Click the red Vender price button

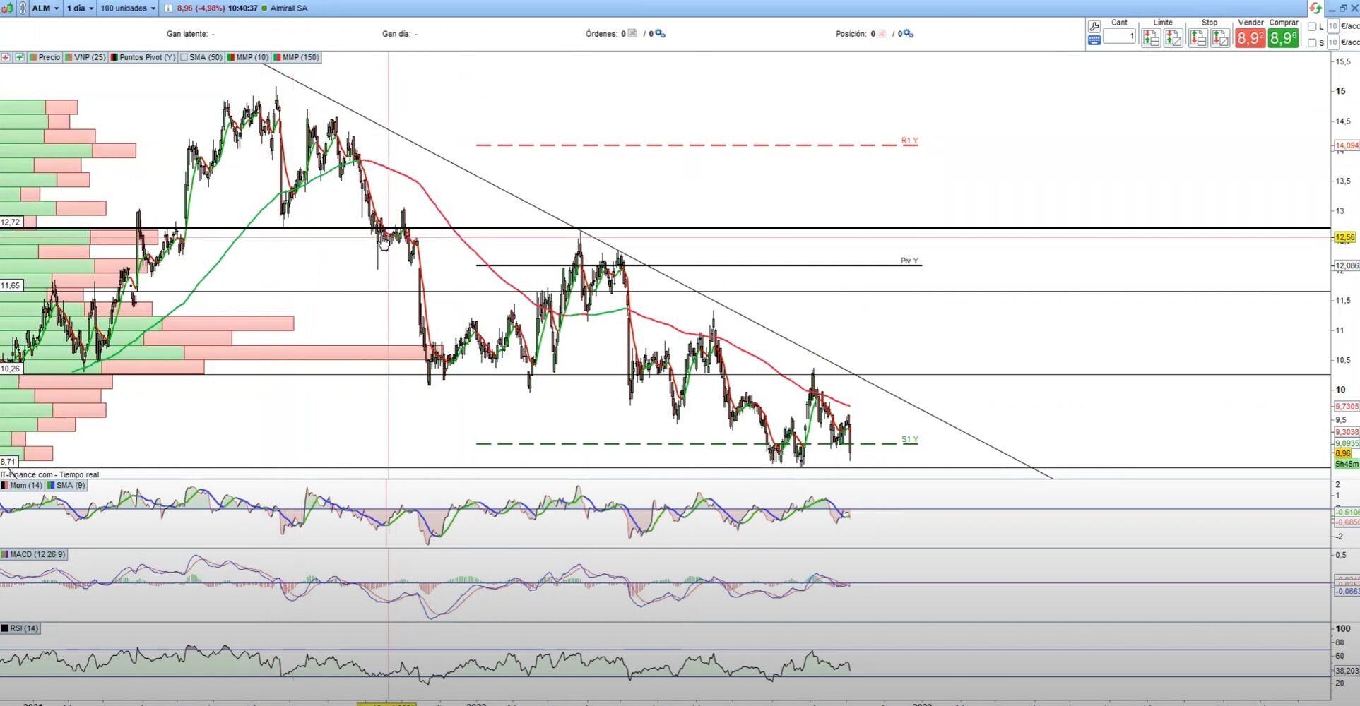(1250, 38)
